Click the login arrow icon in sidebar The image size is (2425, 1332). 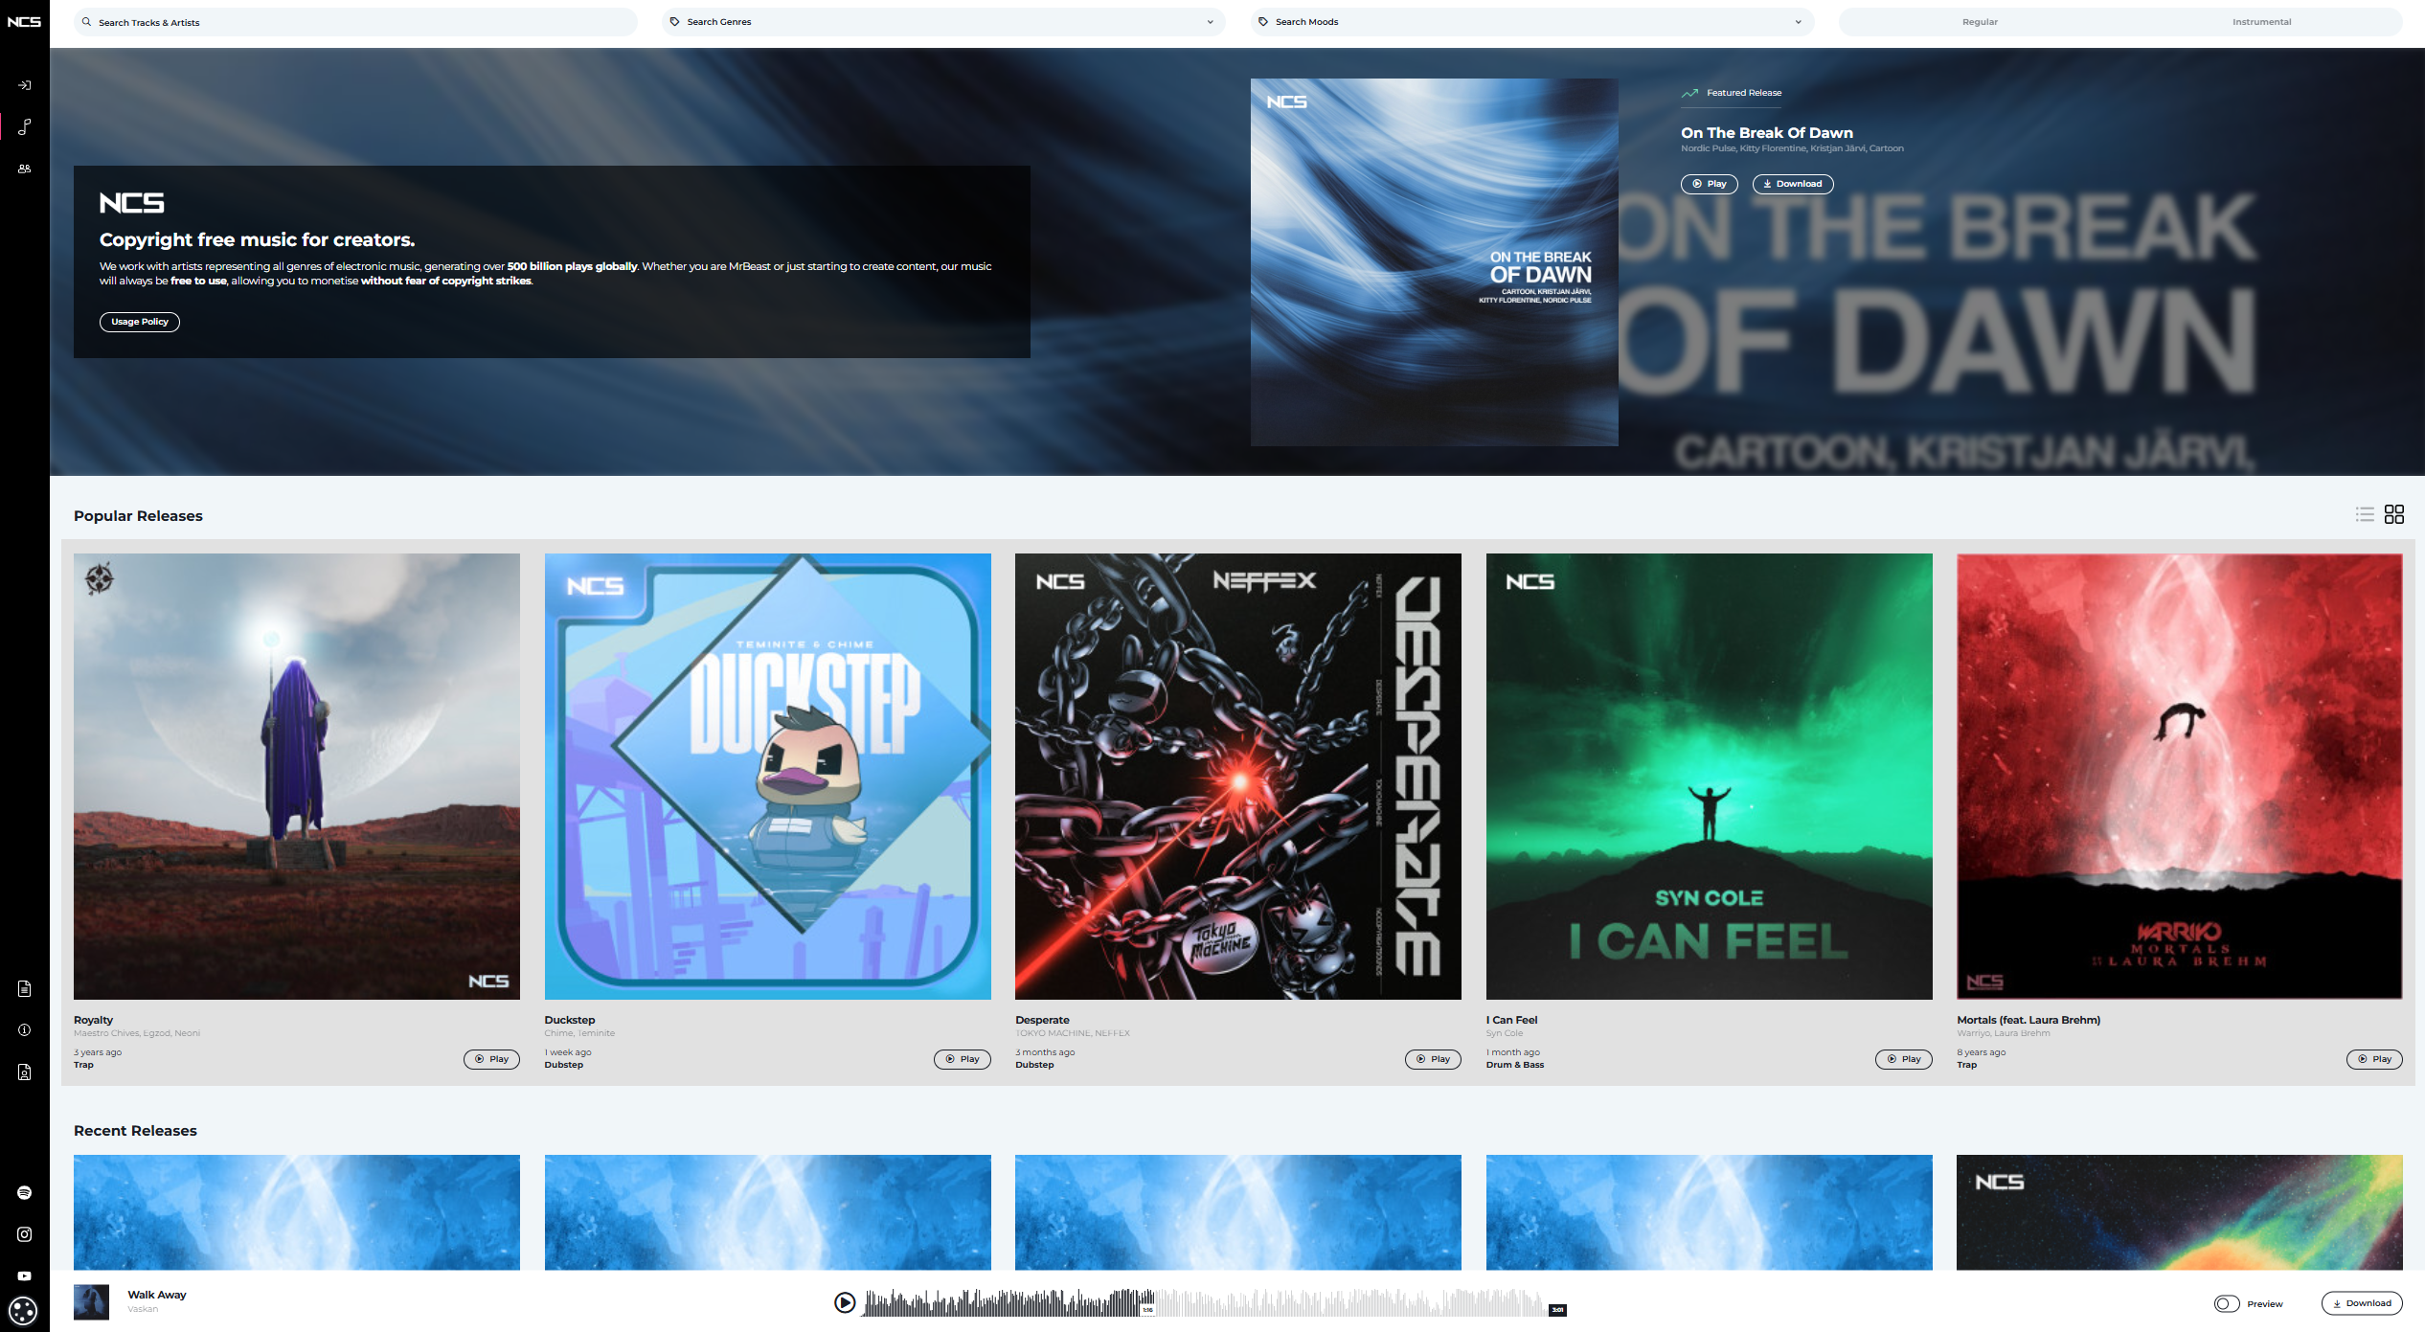(x=25, y=85)
